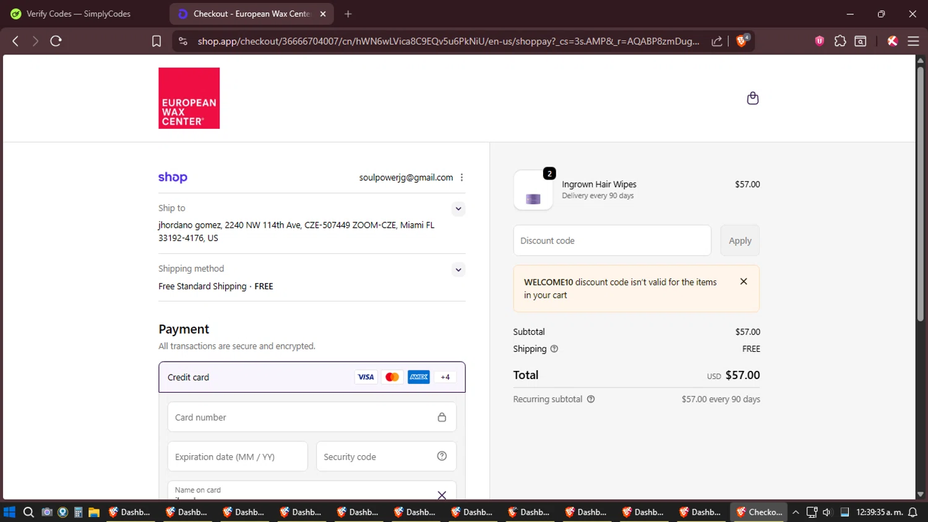Show hidden system tray icons

point(796,512)
